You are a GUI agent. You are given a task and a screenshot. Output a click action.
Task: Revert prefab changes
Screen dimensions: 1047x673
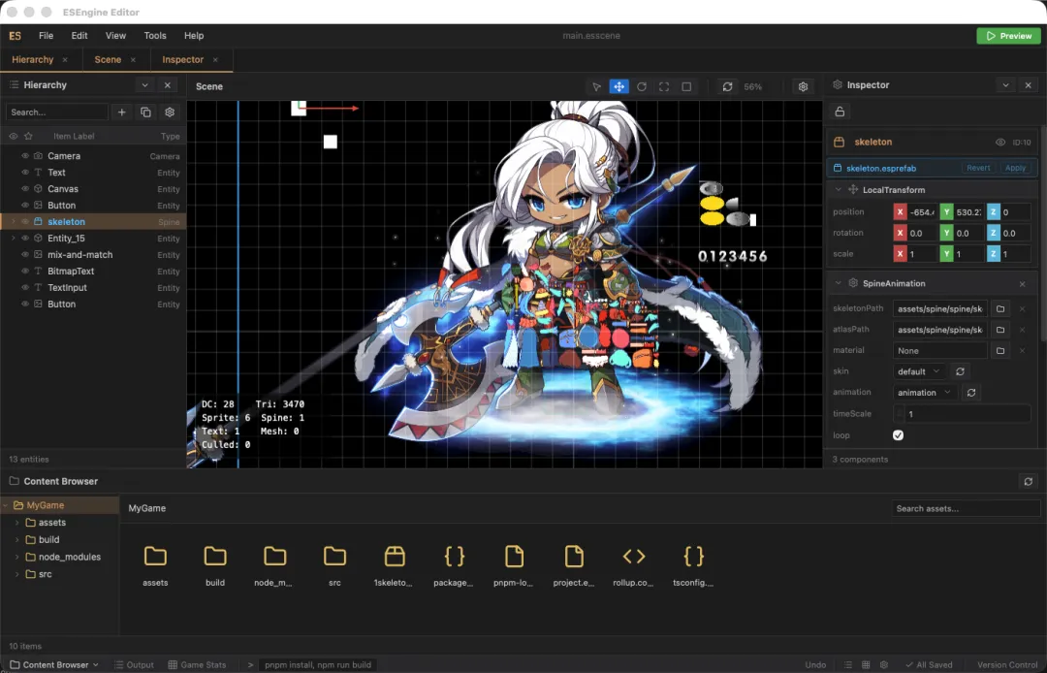(x=978, y=169)
